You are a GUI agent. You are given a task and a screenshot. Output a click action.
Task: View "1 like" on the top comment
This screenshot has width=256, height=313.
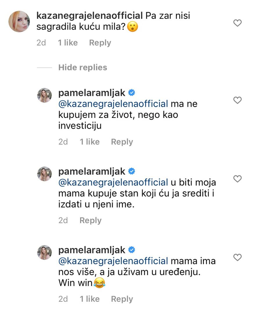pos(68,43)
